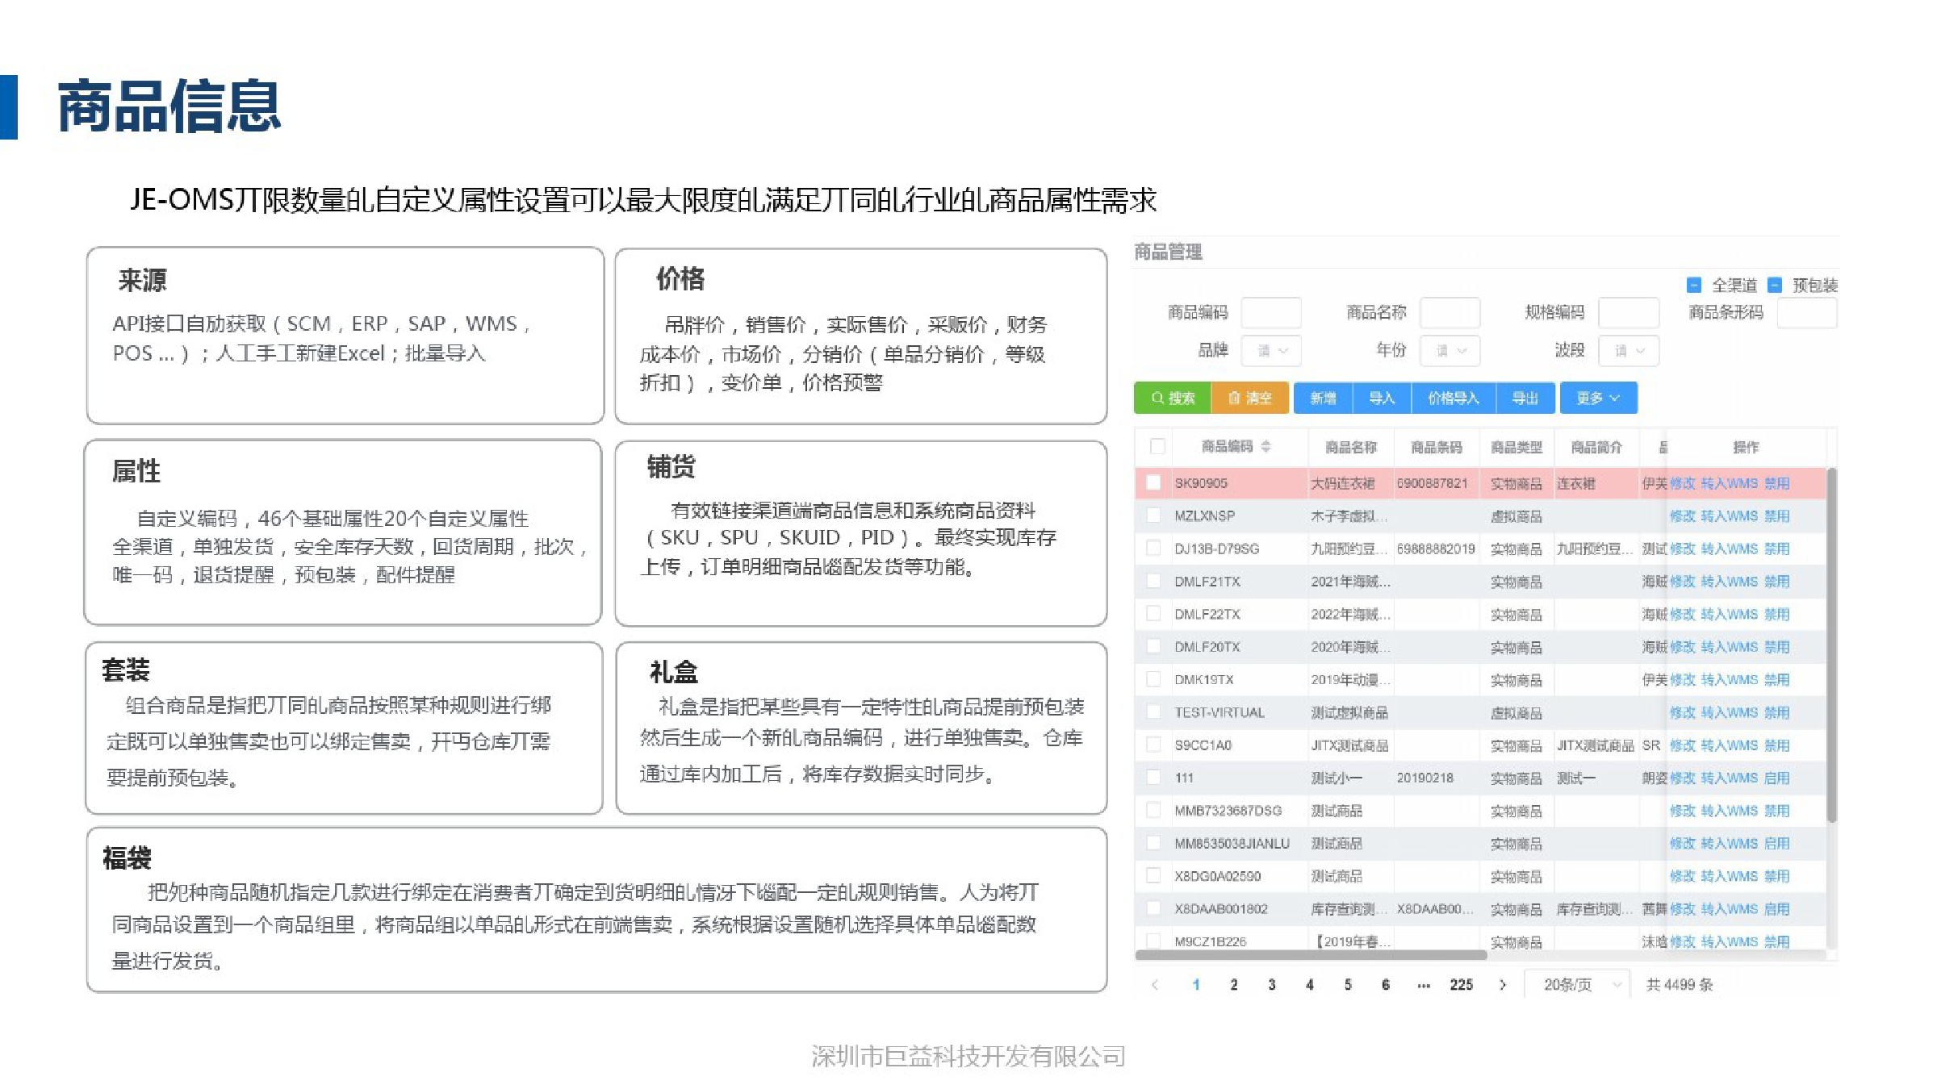
Task: Click the 测试虚拟商品 name cell
Action: point(1349,712)
